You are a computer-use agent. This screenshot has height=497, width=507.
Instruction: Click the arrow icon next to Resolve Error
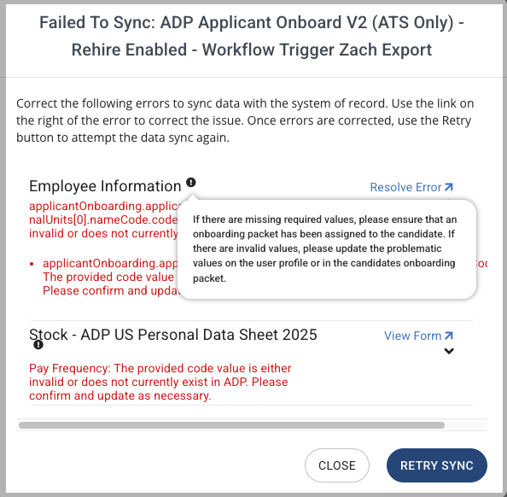448,187
